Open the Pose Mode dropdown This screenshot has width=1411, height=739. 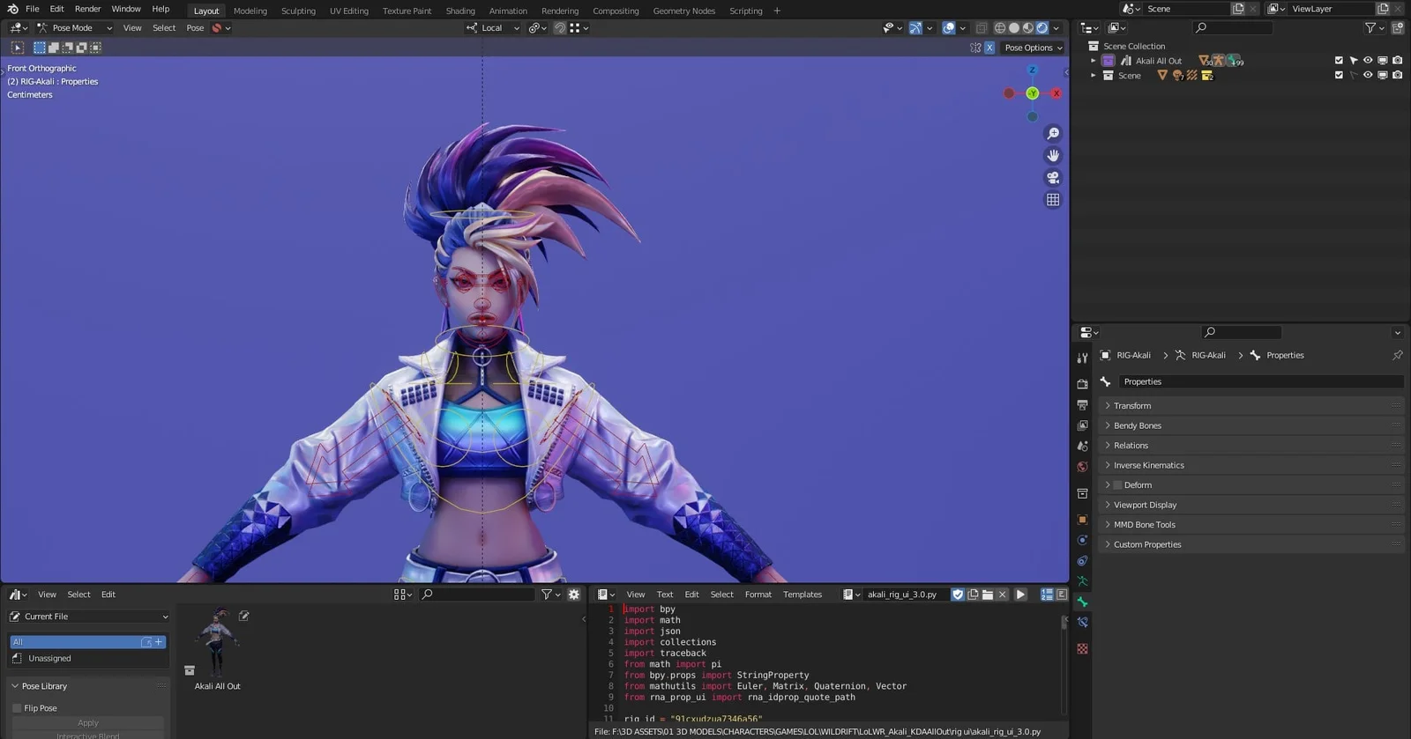pyautogui.click(x=74, y=28)
